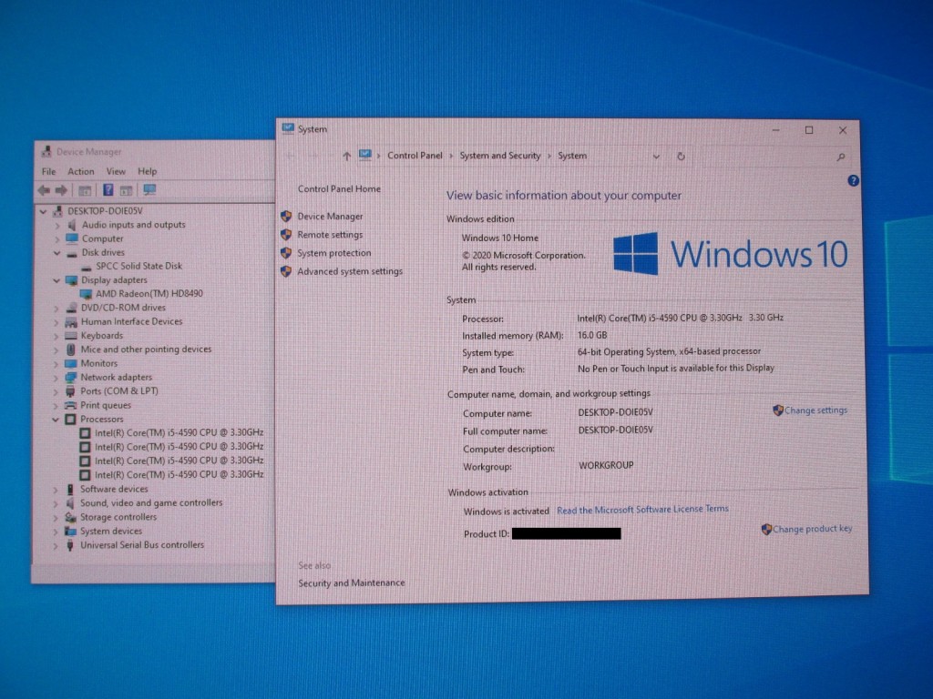Click the blue help question mark icon

pos(853,181)
